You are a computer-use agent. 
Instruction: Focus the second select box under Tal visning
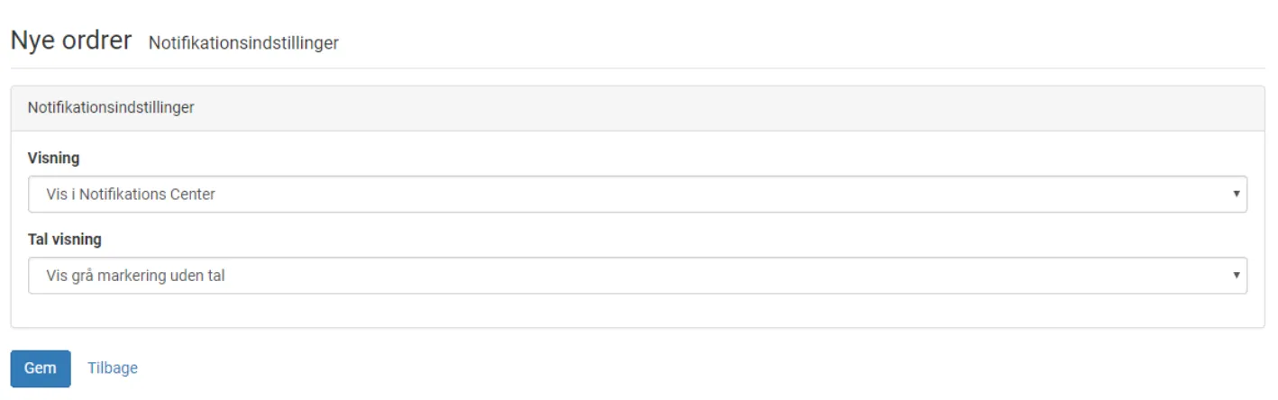pyautogui.click(x=637, y=276)
